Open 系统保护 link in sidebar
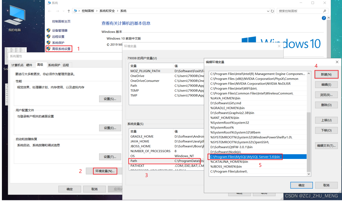This screenshot has height=201, width=342. click(58, 43)
